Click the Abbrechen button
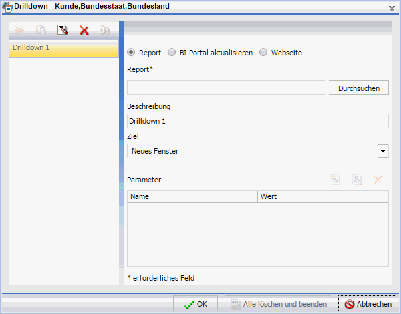 coord(367,304)
